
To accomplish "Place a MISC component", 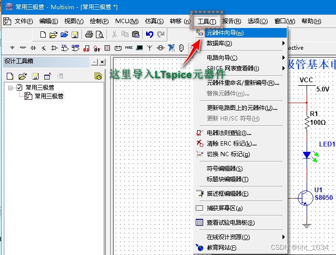I will click(129, 48).
